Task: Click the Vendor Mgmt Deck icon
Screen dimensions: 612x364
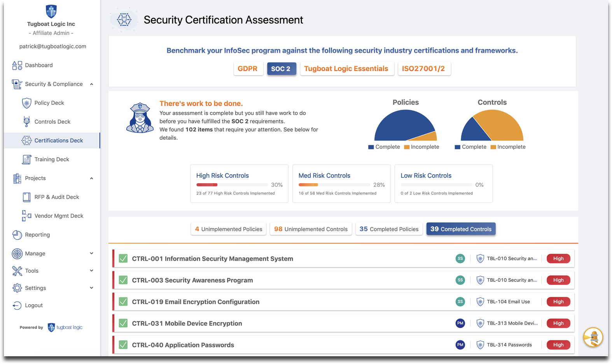Action: pyautogui.click(x=26, y=216)
